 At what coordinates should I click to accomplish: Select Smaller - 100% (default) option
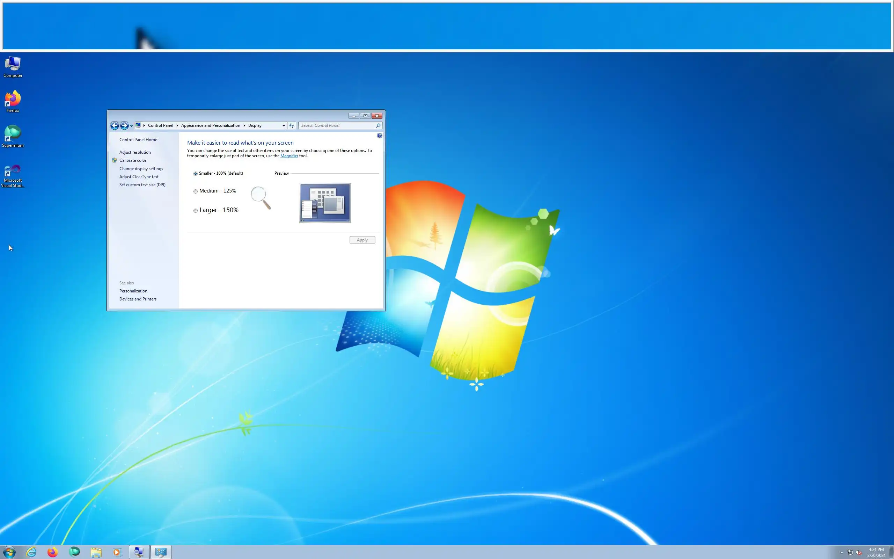(196, 173)
